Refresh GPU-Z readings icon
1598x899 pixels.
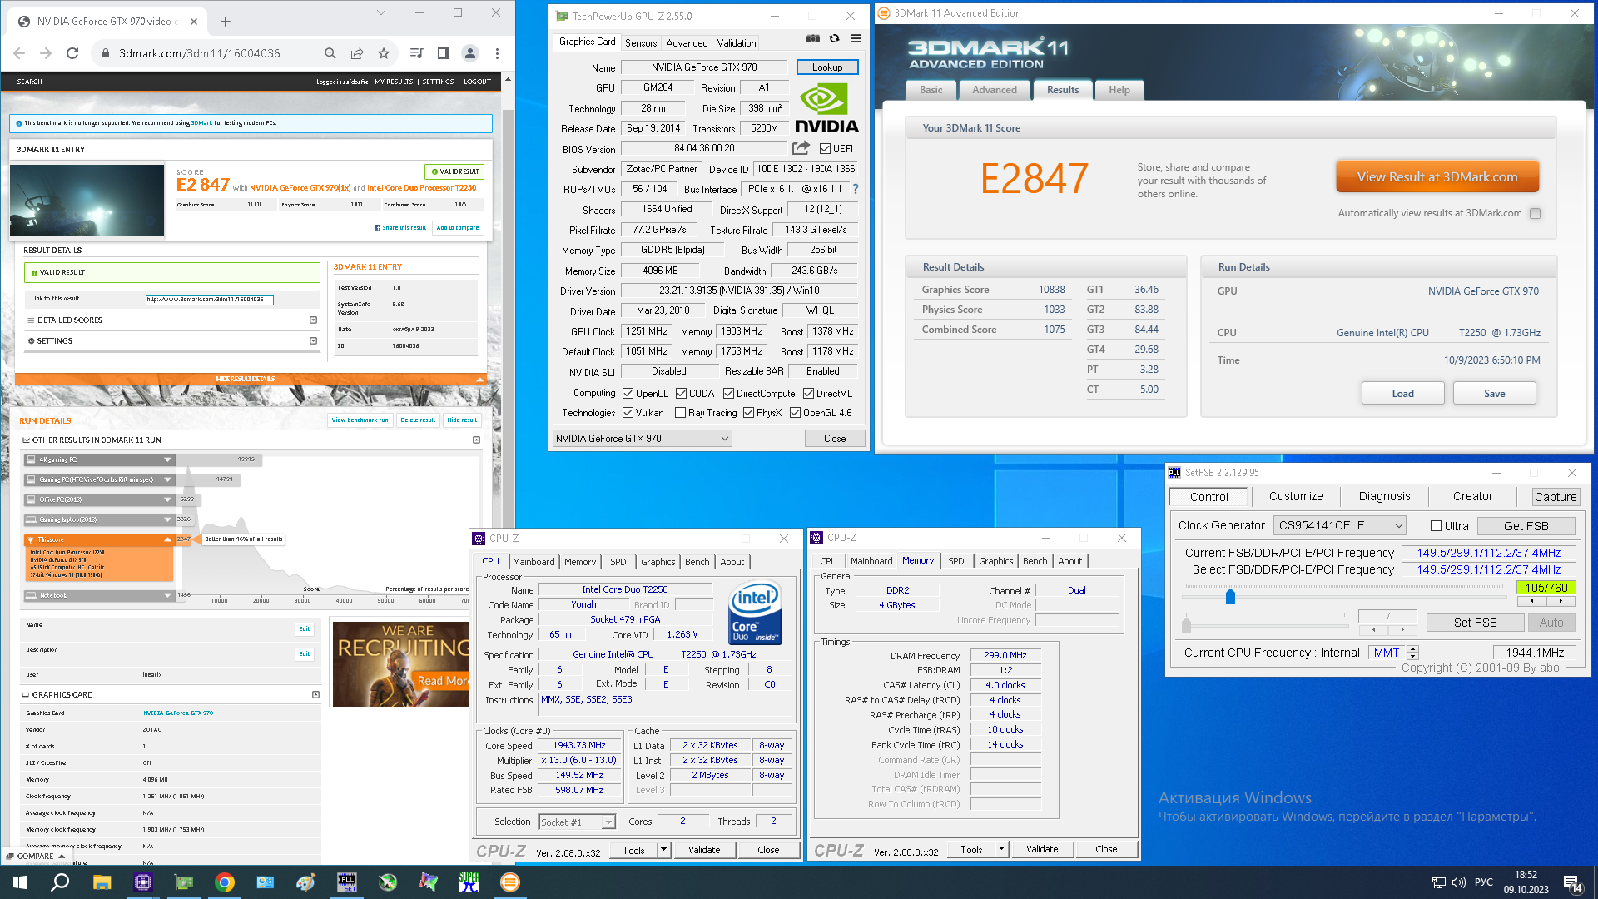(x=834, y=38)
